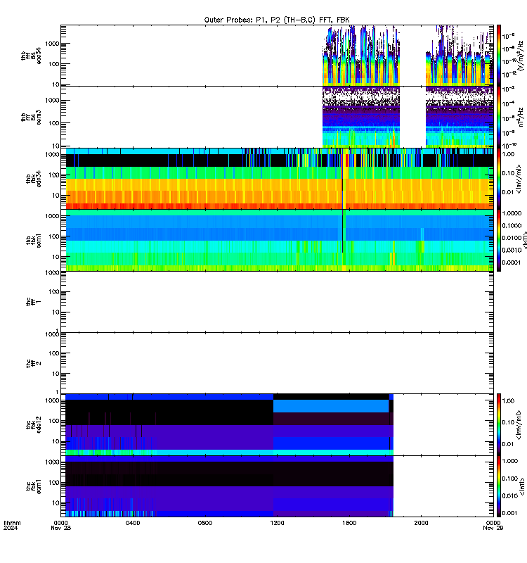
Task: Click the '0.0100' tick on thb fbk scm1 color bar
Action: 512,238
